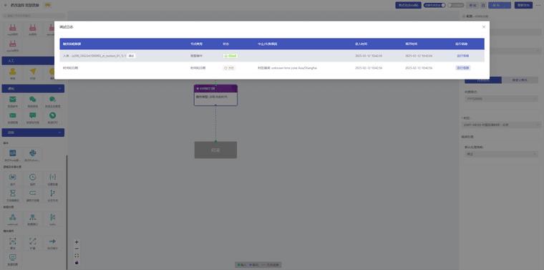Screen dimensions: 544x270
Task: Select the branch node icon
Action: click(52, 193)
